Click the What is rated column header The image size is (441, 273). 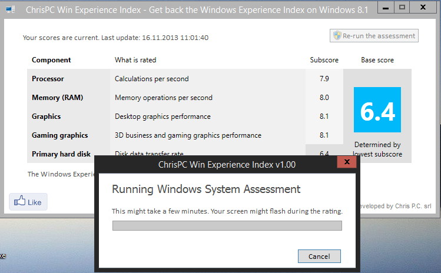tap(135, 60)
